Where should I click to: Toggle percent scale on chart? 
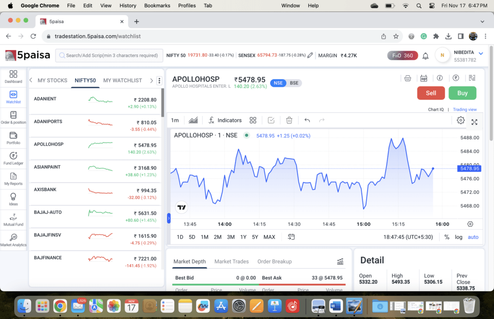pos(447,237)
